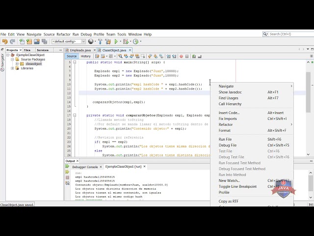314x236 pixels.
Task: Click the Stop icon in the Output panel
Action: click(67, 177)
